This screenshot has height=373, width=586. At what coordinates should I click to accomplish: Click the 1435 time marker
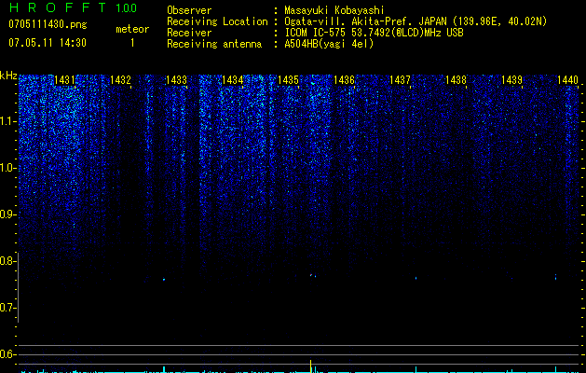tap(288, 80)
